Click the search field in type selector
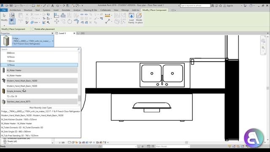This screenshot has width=270, height=152. tap(39, 49)
